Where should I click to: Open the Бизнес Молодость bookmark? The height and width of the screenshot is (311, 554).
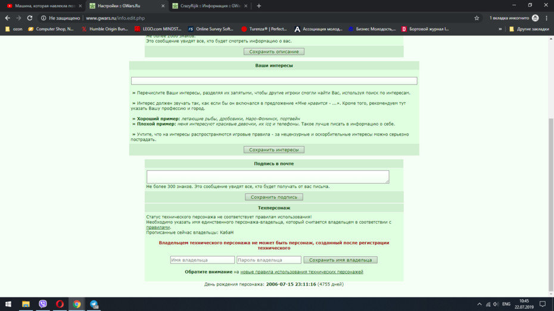pos(372,29)
